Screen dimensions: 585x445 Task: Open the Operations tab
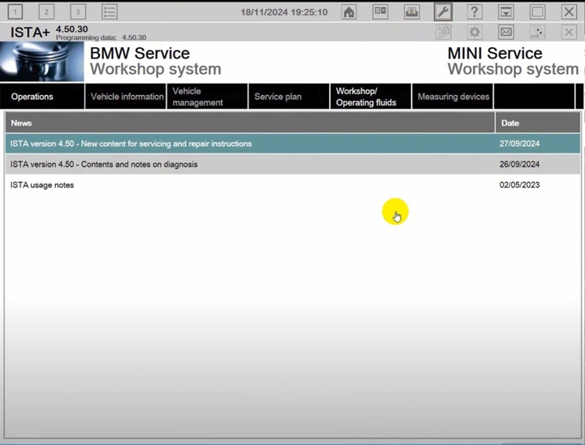point(42,97)
